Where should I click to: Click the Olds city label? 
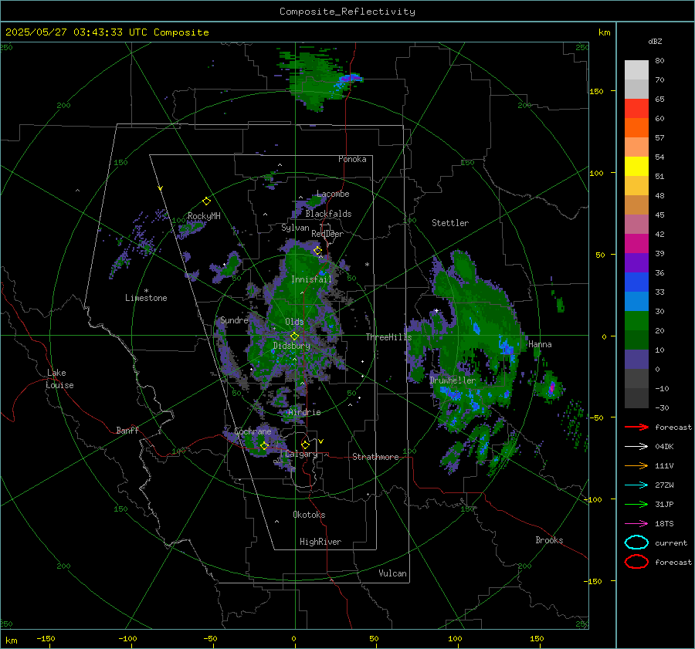click(294, 322)
